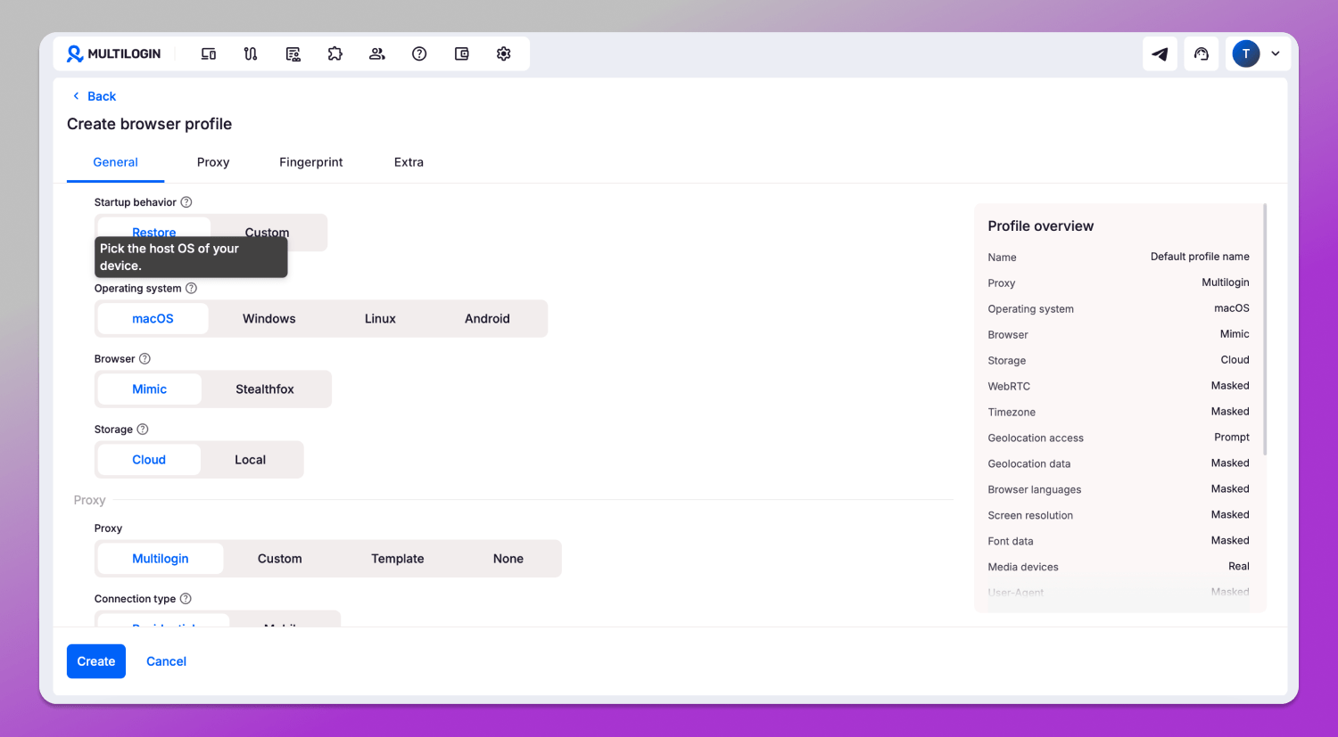Open the route-shaped icon in the top navigation
This screenshot has height=737, width=1338.
[251, 53]
